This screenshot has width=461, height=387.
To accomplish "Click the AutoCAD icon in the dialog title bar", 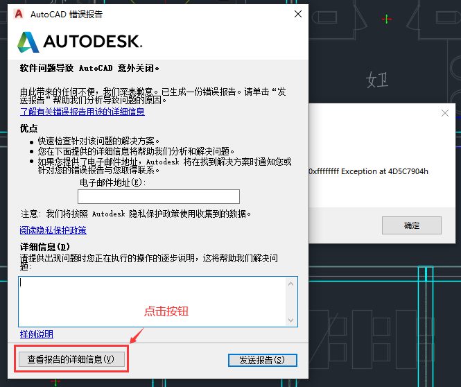I will [x=19, y=14].
